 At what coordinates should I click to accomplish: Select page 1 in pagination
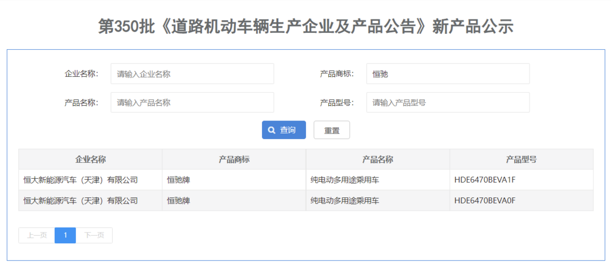65,235
